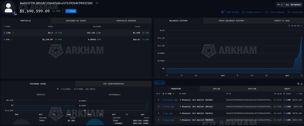Image resolution: width=304 pixels, height=126 pixels.
Task: Copy the wallet address via copy icon
Action: point(97,3)
